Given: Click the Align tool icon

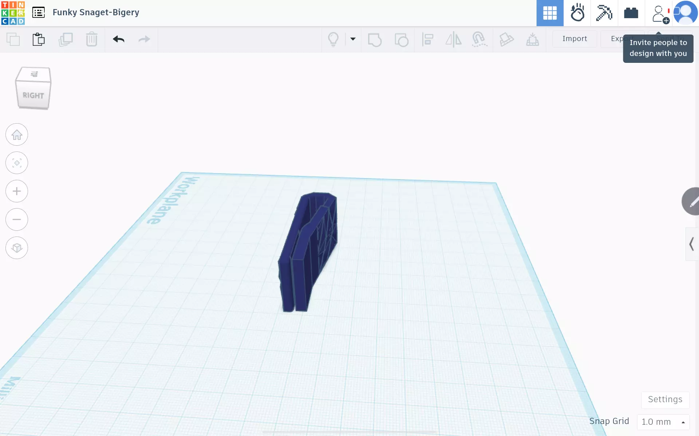Looking at the screenshot, I should tap(428, 39).
